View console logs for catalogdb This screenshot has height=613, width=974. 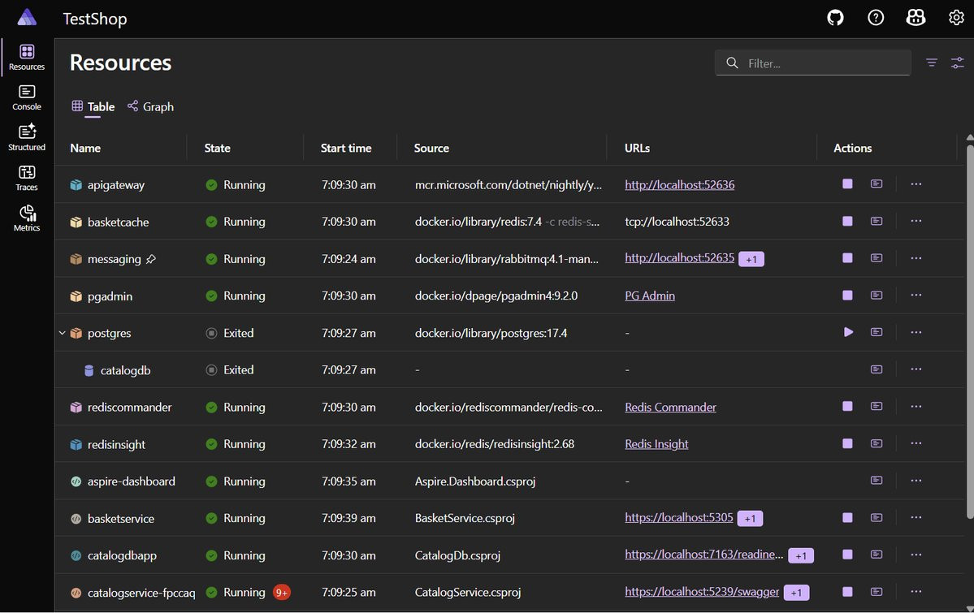coord(877,369)
